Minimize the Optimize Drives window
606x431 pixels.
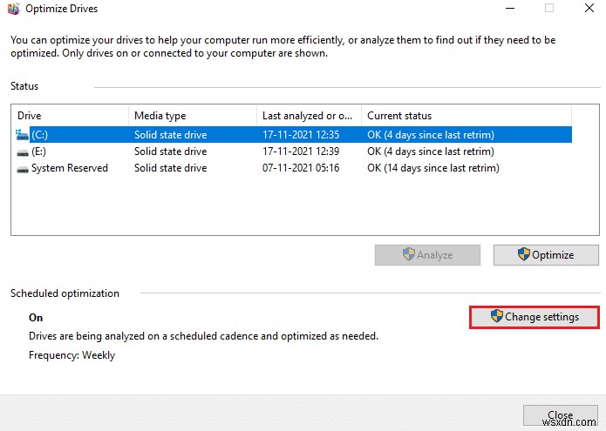point(510,8)
